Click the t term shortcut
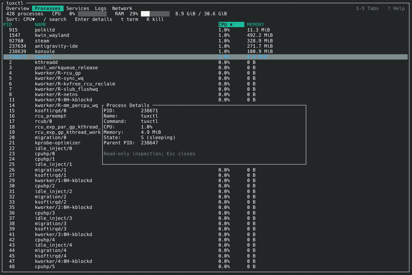The height and width of the screenshot is (275, 412). tap(130, 19)
